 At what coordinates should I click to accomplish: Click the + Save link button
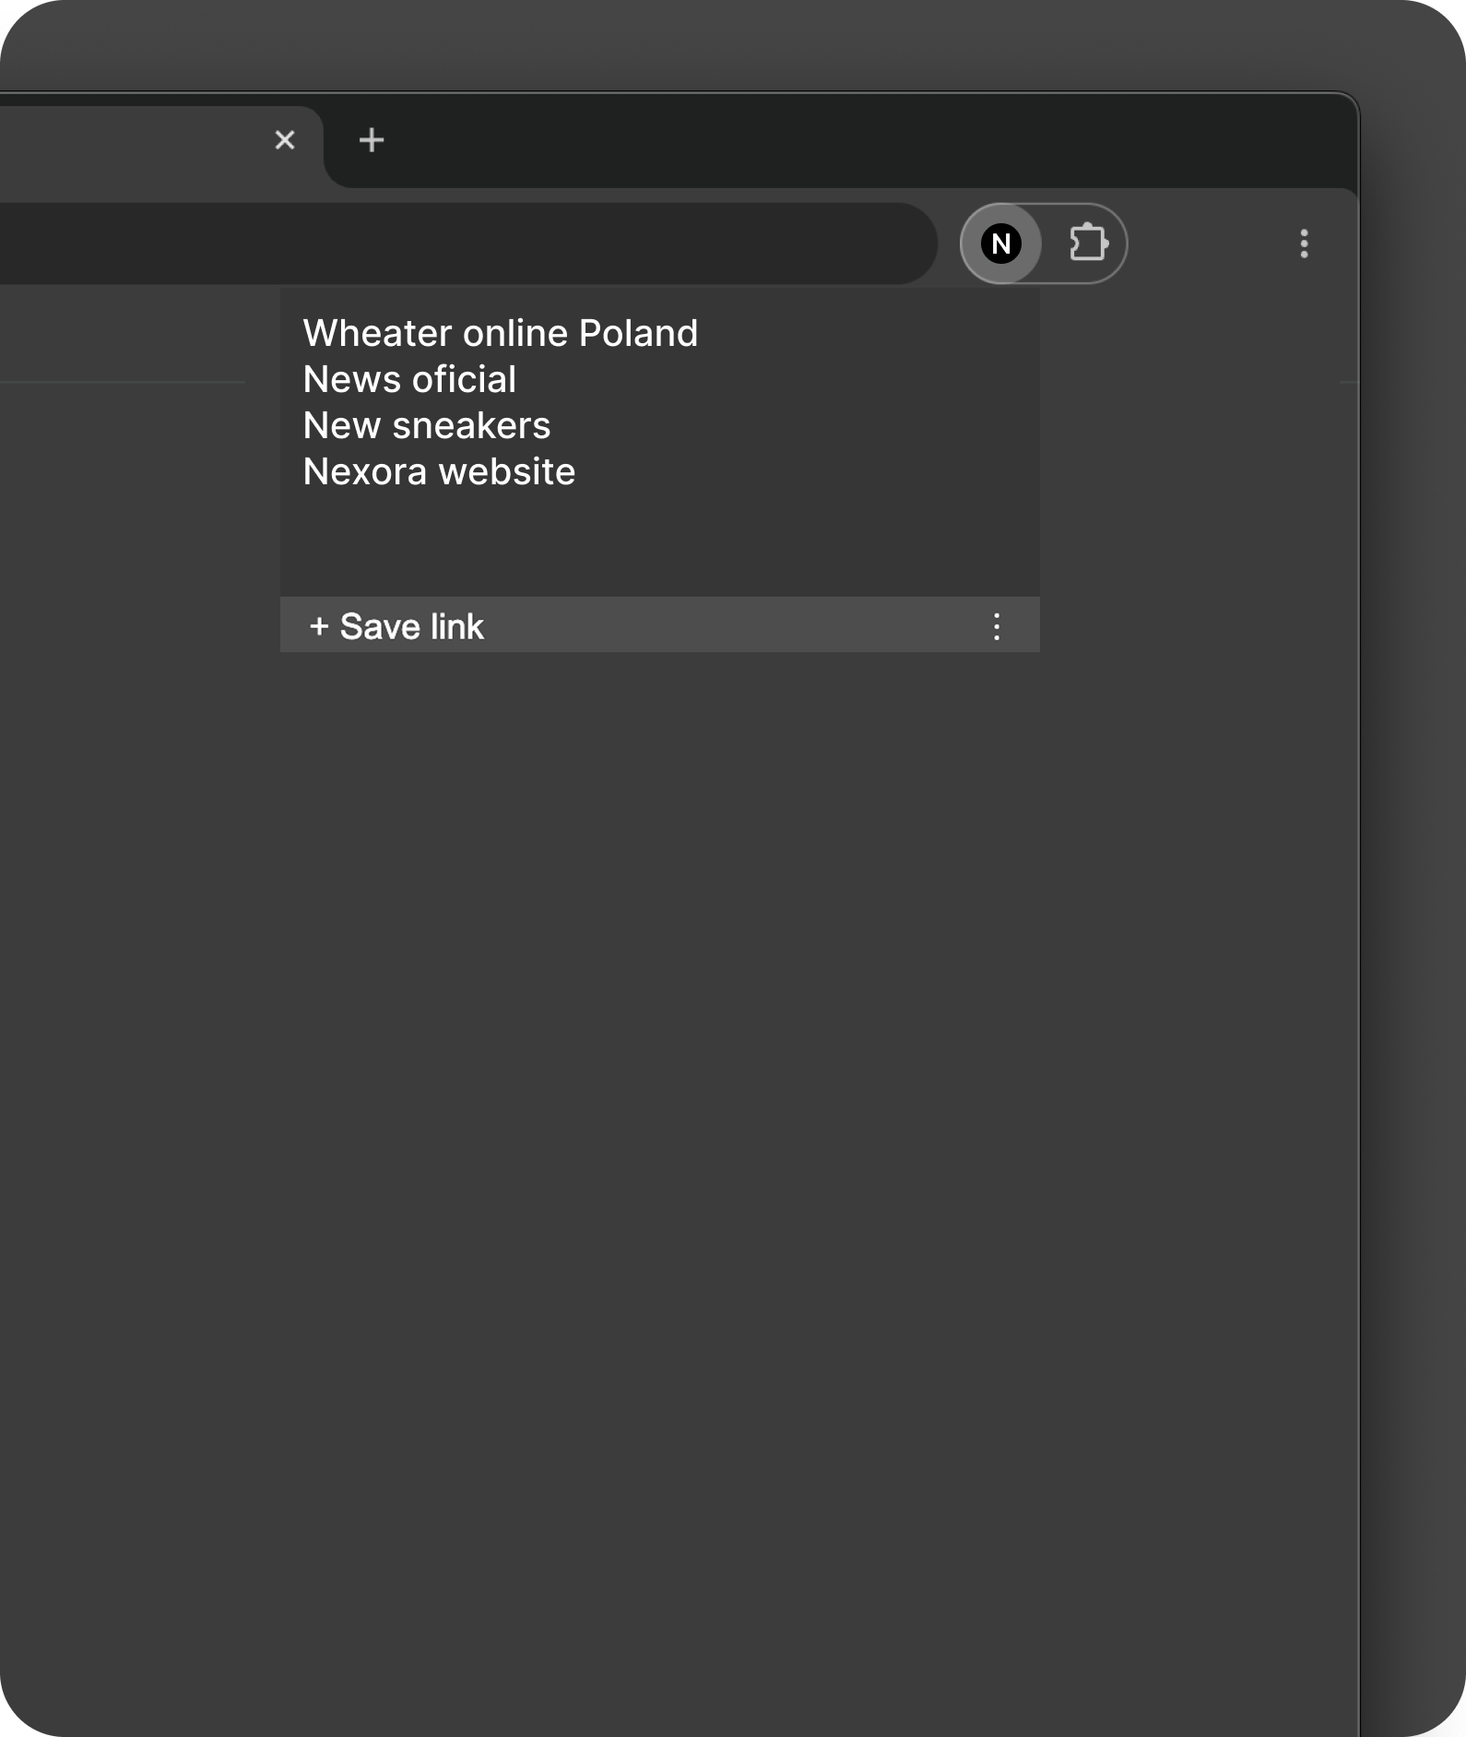click(396, 626)
